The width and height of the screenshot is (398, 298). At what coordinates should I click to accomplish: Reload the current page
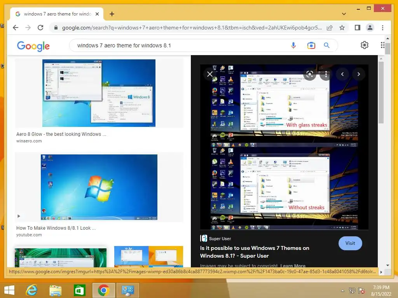tap(40, 28)
